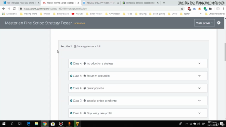
Task: Open APP creador bookmark folder
Action: [113, 14]
